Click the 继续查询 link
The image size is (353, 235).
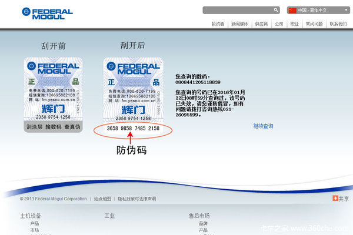tap(263, 126)
